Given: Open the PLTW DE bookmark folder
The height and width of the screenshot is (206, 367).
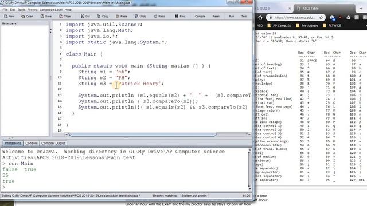Looking at the screenshot, I should click(332, 26).
